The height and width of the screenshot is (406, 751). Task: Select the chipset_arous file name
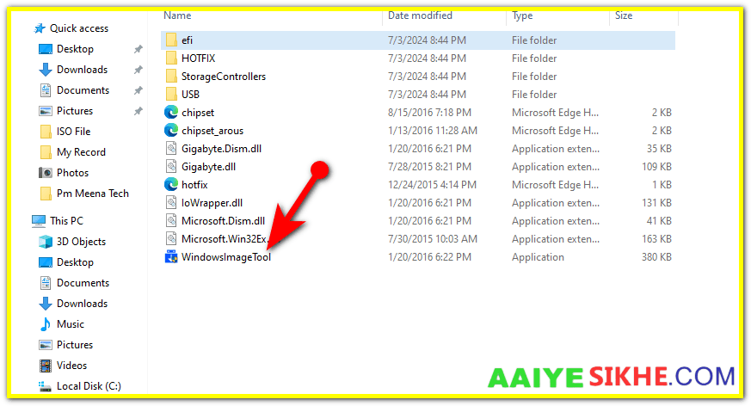click(212, 130)
